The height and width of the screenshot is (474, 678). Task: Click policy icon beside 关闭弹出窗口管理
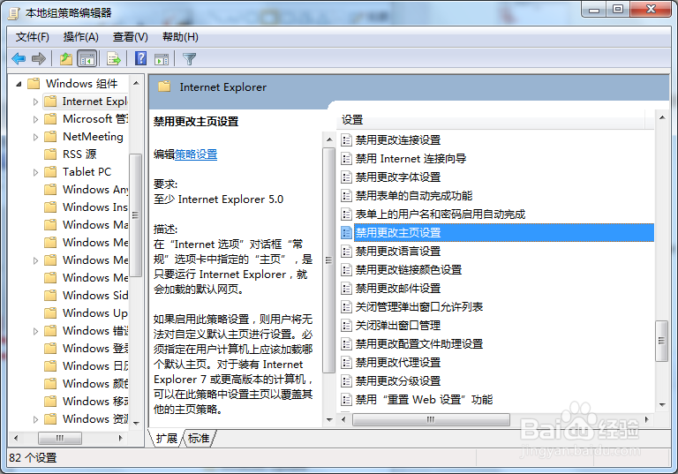tap(346, 325)
